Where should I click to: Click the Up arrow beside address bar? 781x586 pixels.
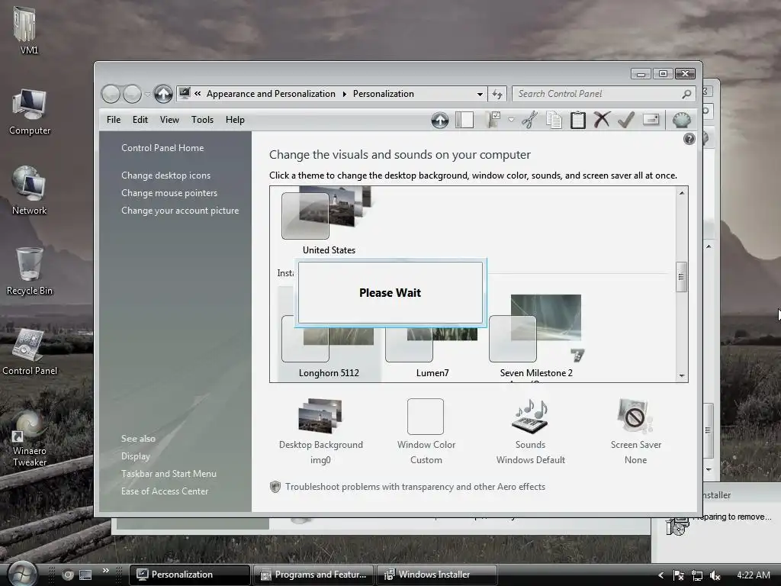pos(163,94)
